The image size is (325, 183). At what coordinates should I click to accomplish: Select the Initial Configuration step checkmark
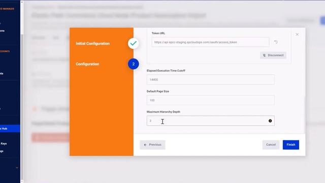133,43
